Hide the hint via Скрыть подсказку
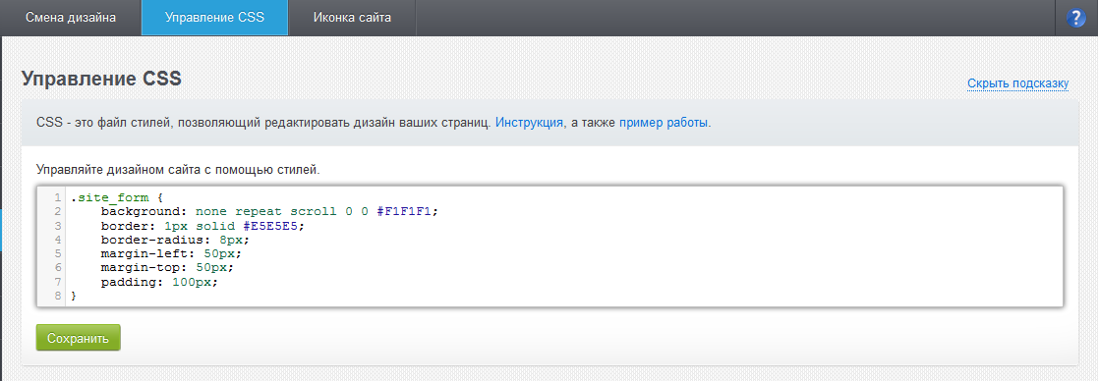 1017,83
